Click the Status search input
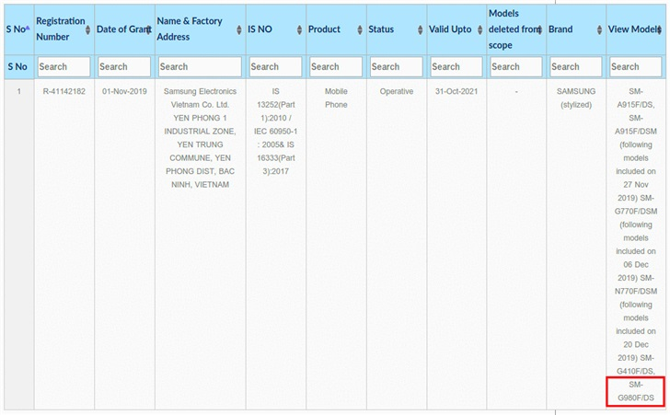This screenshot has height=415, width=670. point(396,66)
